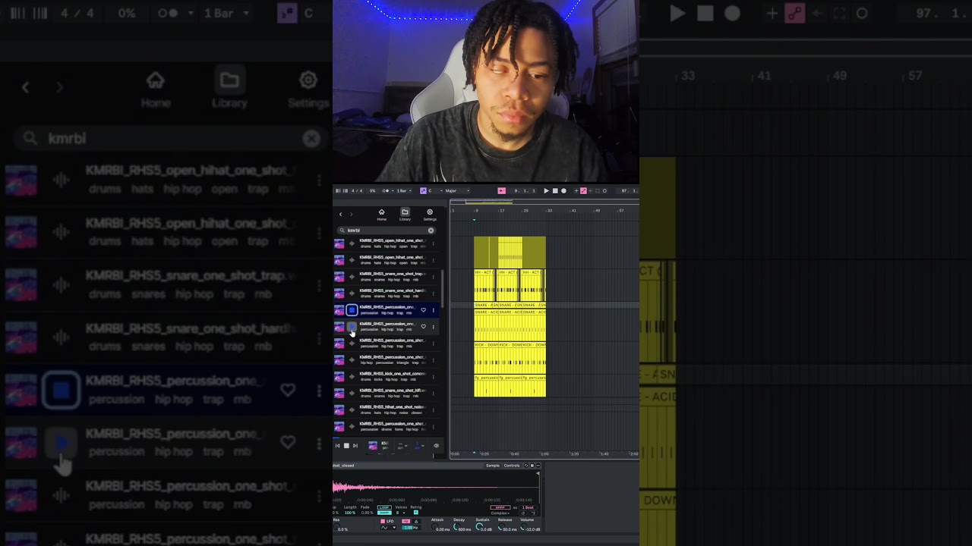Select the KMRBI_RHS5_hihat_one_shot_noise sample row
Image resolution: width=972 pixels, height=546 pixels.
click(x=387, y=410)
